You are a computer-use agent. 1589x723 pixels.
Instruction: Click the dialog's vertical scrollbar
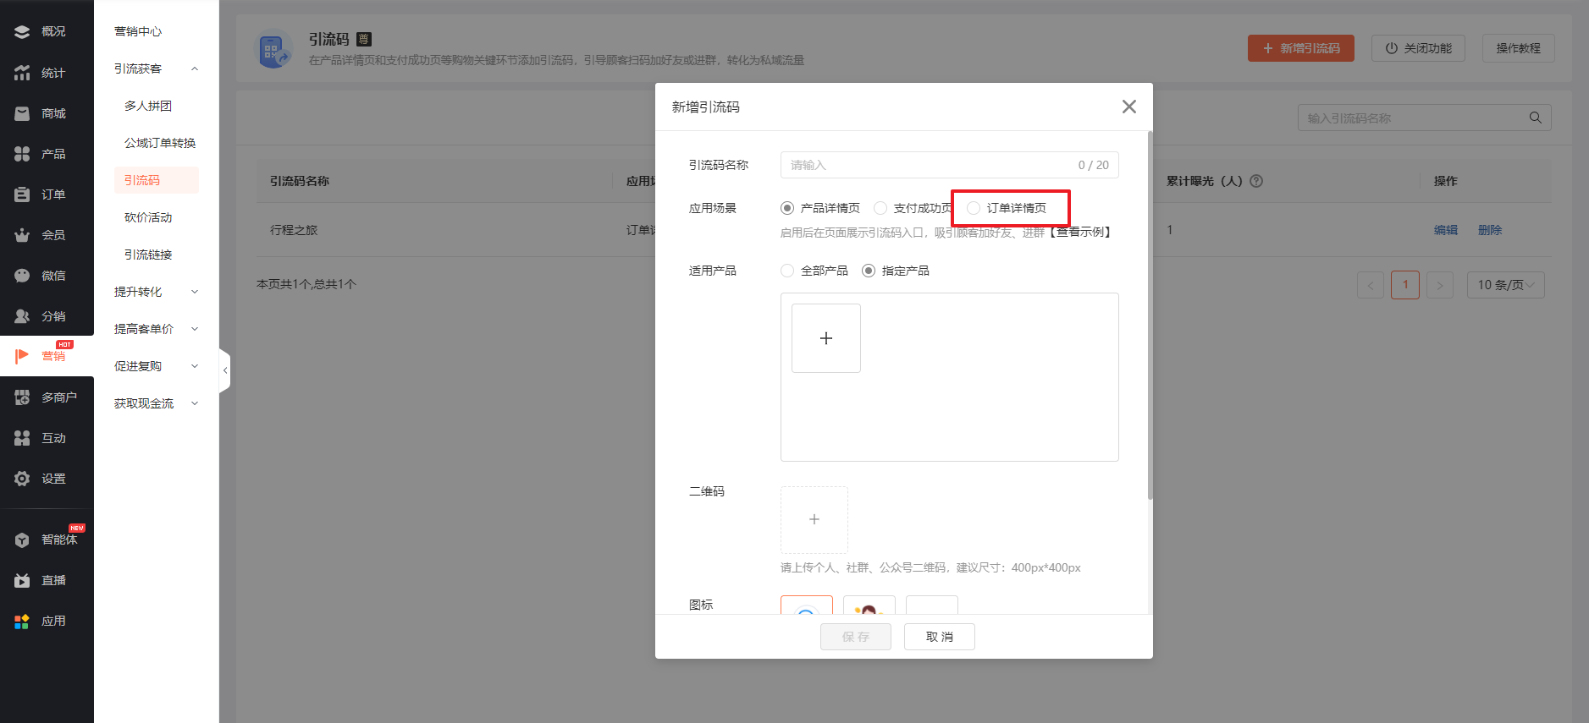tap(1150, 315)
